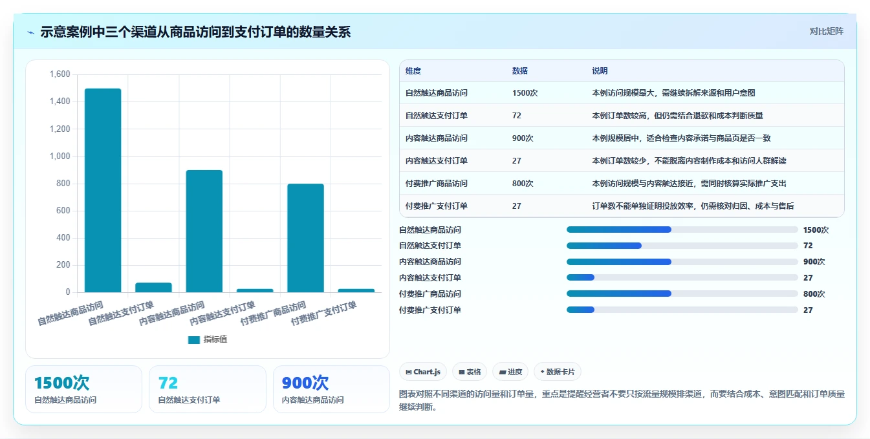Click the 900次 stat card
Image resolution: width=870 pixels, height=439 pixels.
331,389
